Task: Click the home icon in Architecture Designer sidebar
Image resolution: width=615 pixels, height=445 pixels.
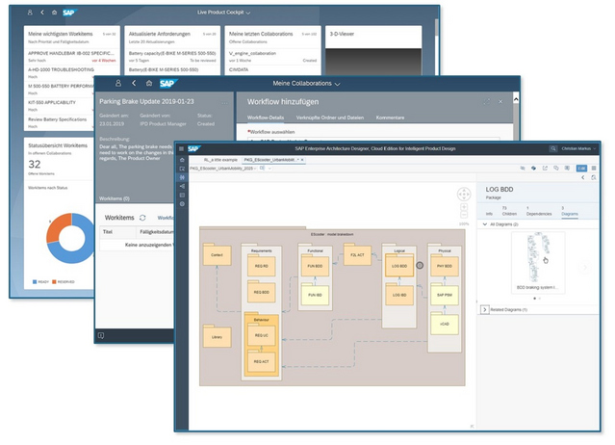Action: tap(182, 160)
